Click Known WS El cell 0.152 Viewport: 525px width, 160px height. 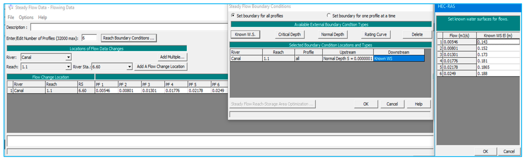[x=498, y=48]
